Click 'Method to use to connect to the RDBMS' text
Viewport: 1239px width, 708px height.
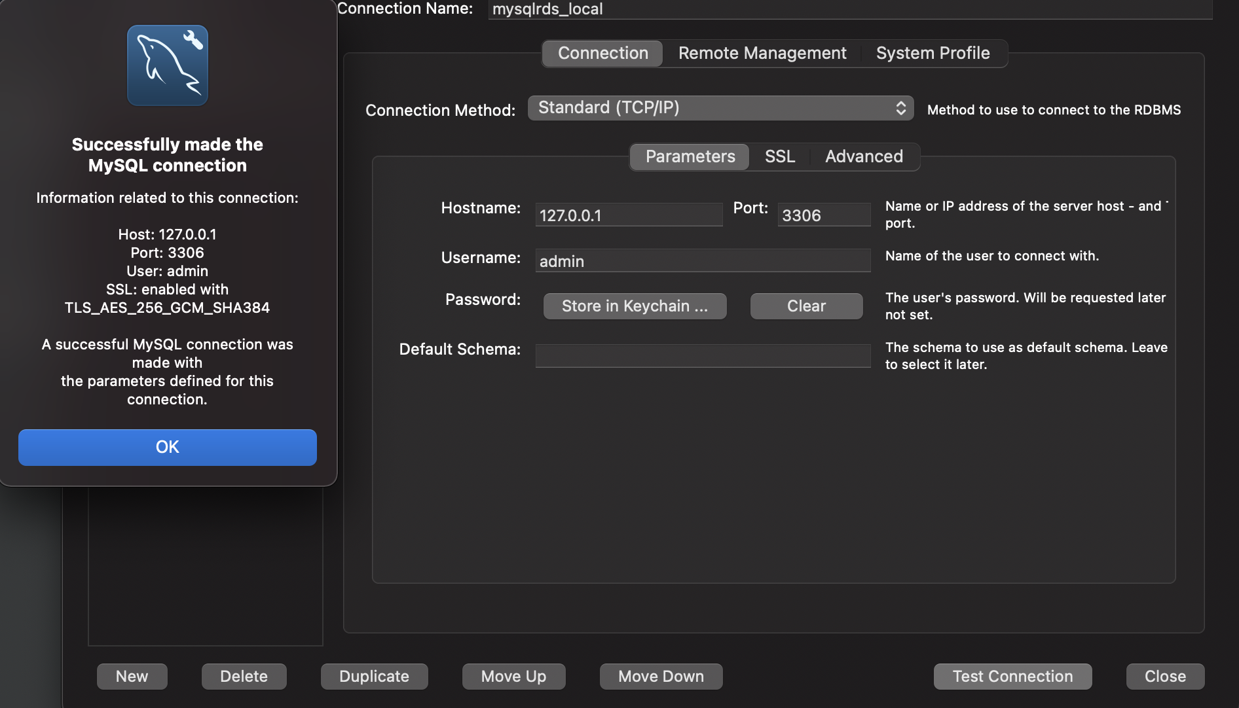coord(1054,110)
